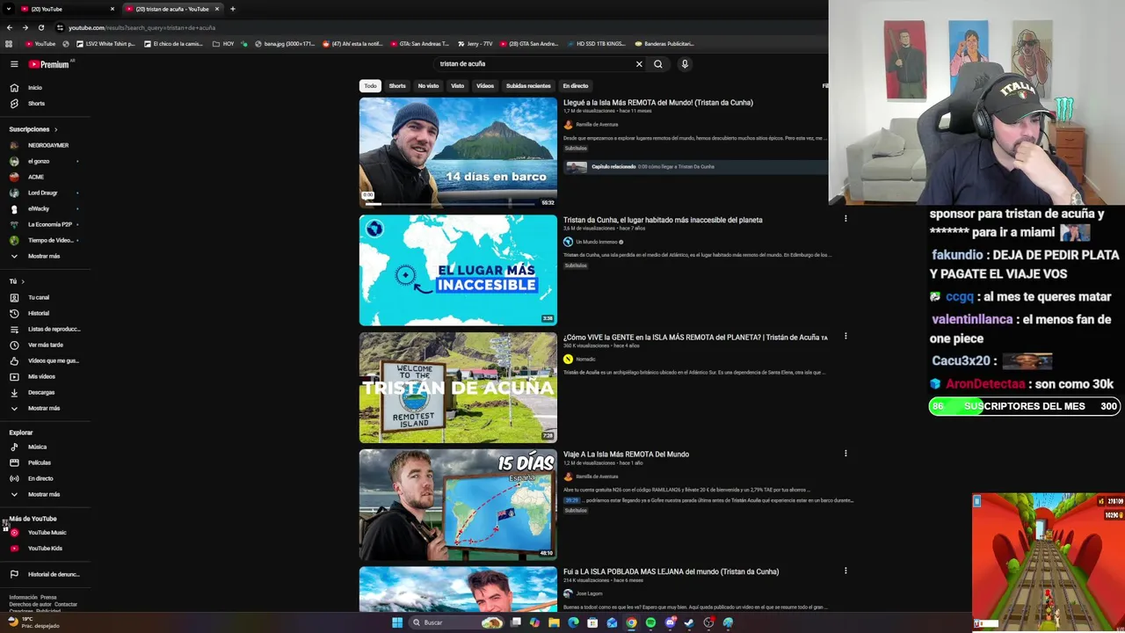Screen dimensions: 1125x633
Task: Select the 'Visto' filter chip
Action: (457, 85)
